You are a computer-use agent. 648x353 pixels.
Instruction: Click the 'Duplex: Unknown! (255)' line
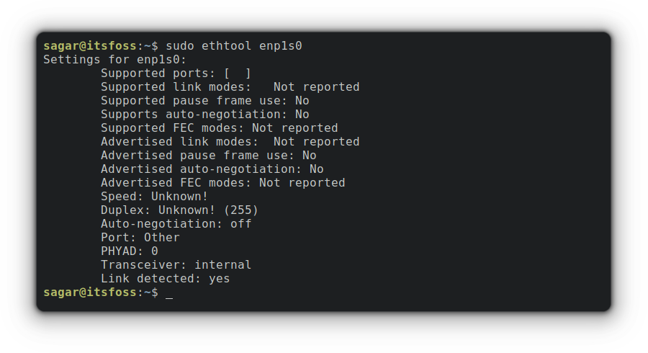tap(179, 210)
